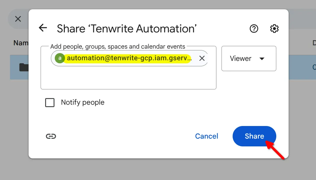
Task: Select the highlighted automation email address
Action: 129,58
